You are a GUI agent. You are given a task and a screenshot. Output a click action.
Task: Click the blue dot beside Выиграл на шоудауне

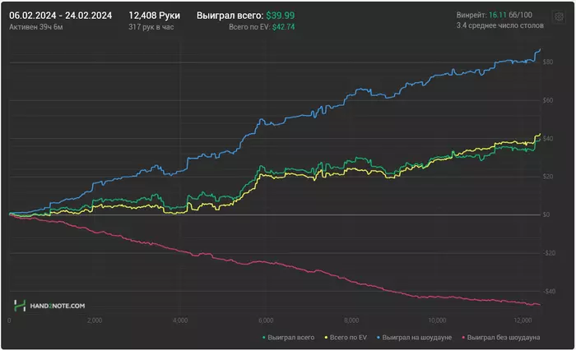pyautogui.click(x=378, y=338)
